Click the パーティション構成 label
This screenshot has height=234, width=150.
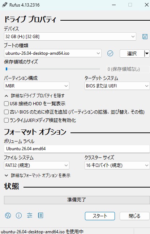pos(21,78)
